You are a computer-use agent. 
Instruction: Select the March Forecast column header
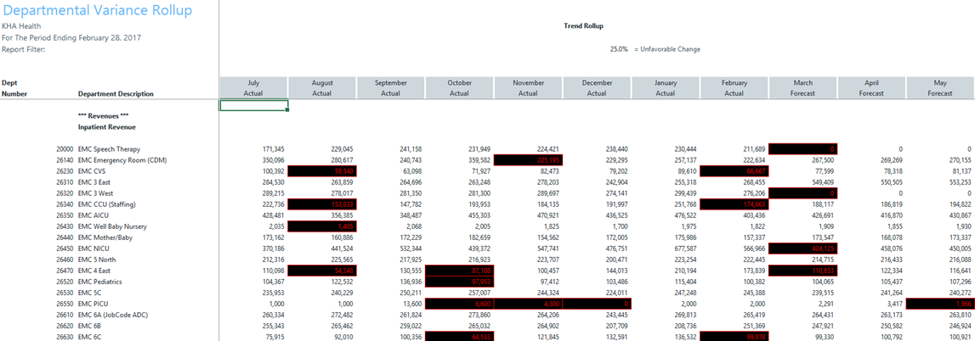coord(802,88)
